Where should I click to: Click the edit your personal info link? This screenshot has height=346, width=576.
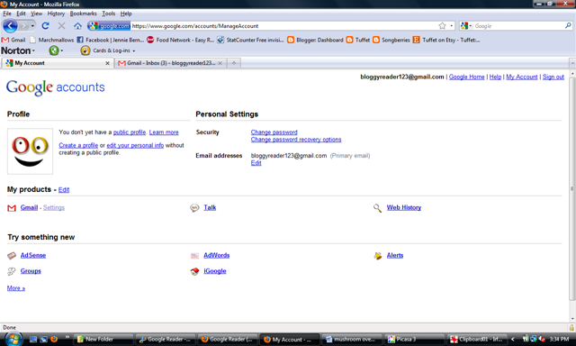[x=135, y=145]
